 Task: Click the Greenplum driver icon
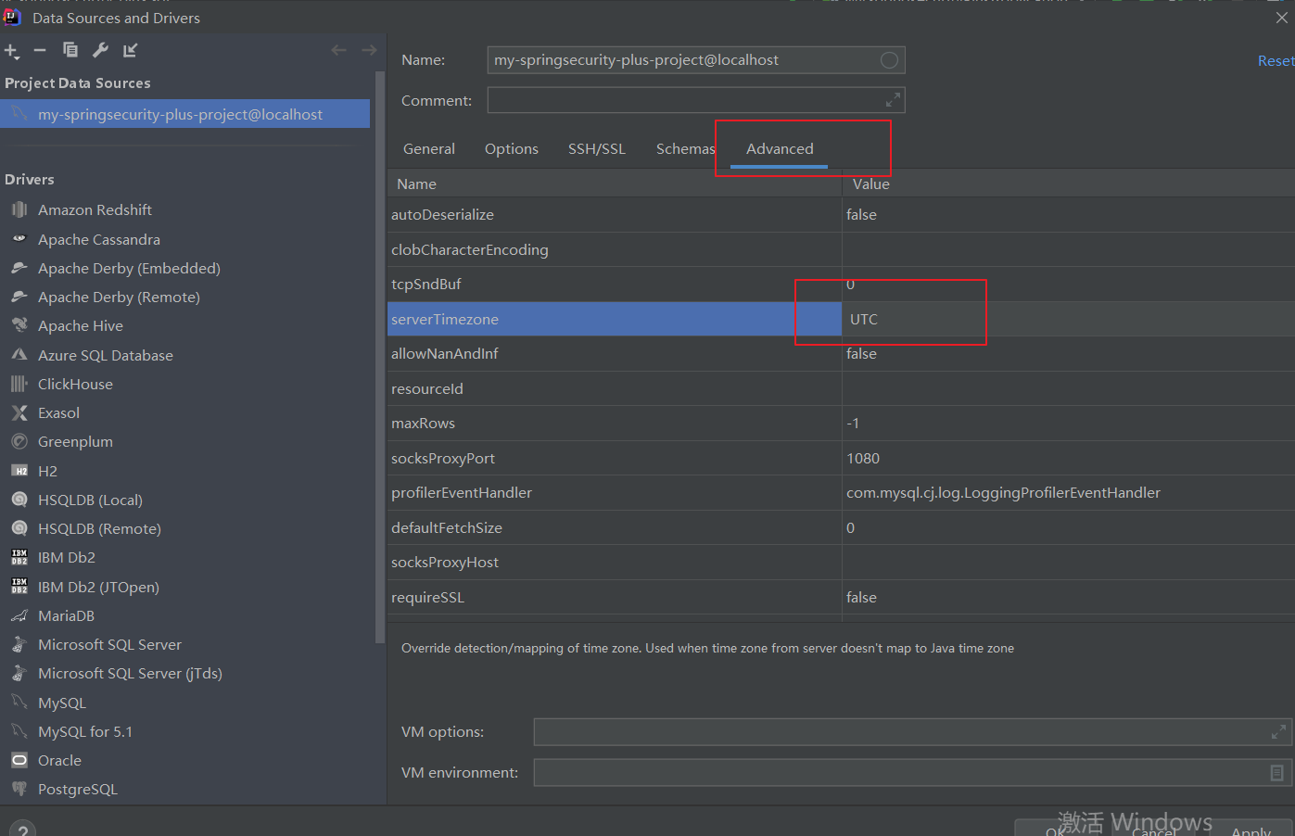pyautogui.click(x=19, y=441)
